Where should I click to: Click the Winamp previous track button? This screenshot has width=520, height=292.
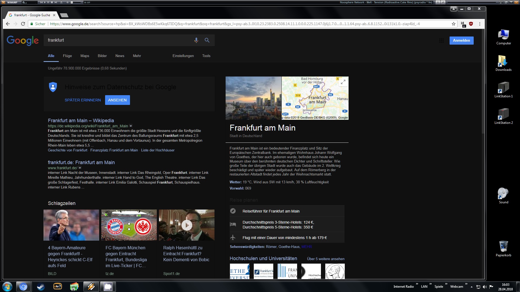pyautogui.click(x=41, y=2)
